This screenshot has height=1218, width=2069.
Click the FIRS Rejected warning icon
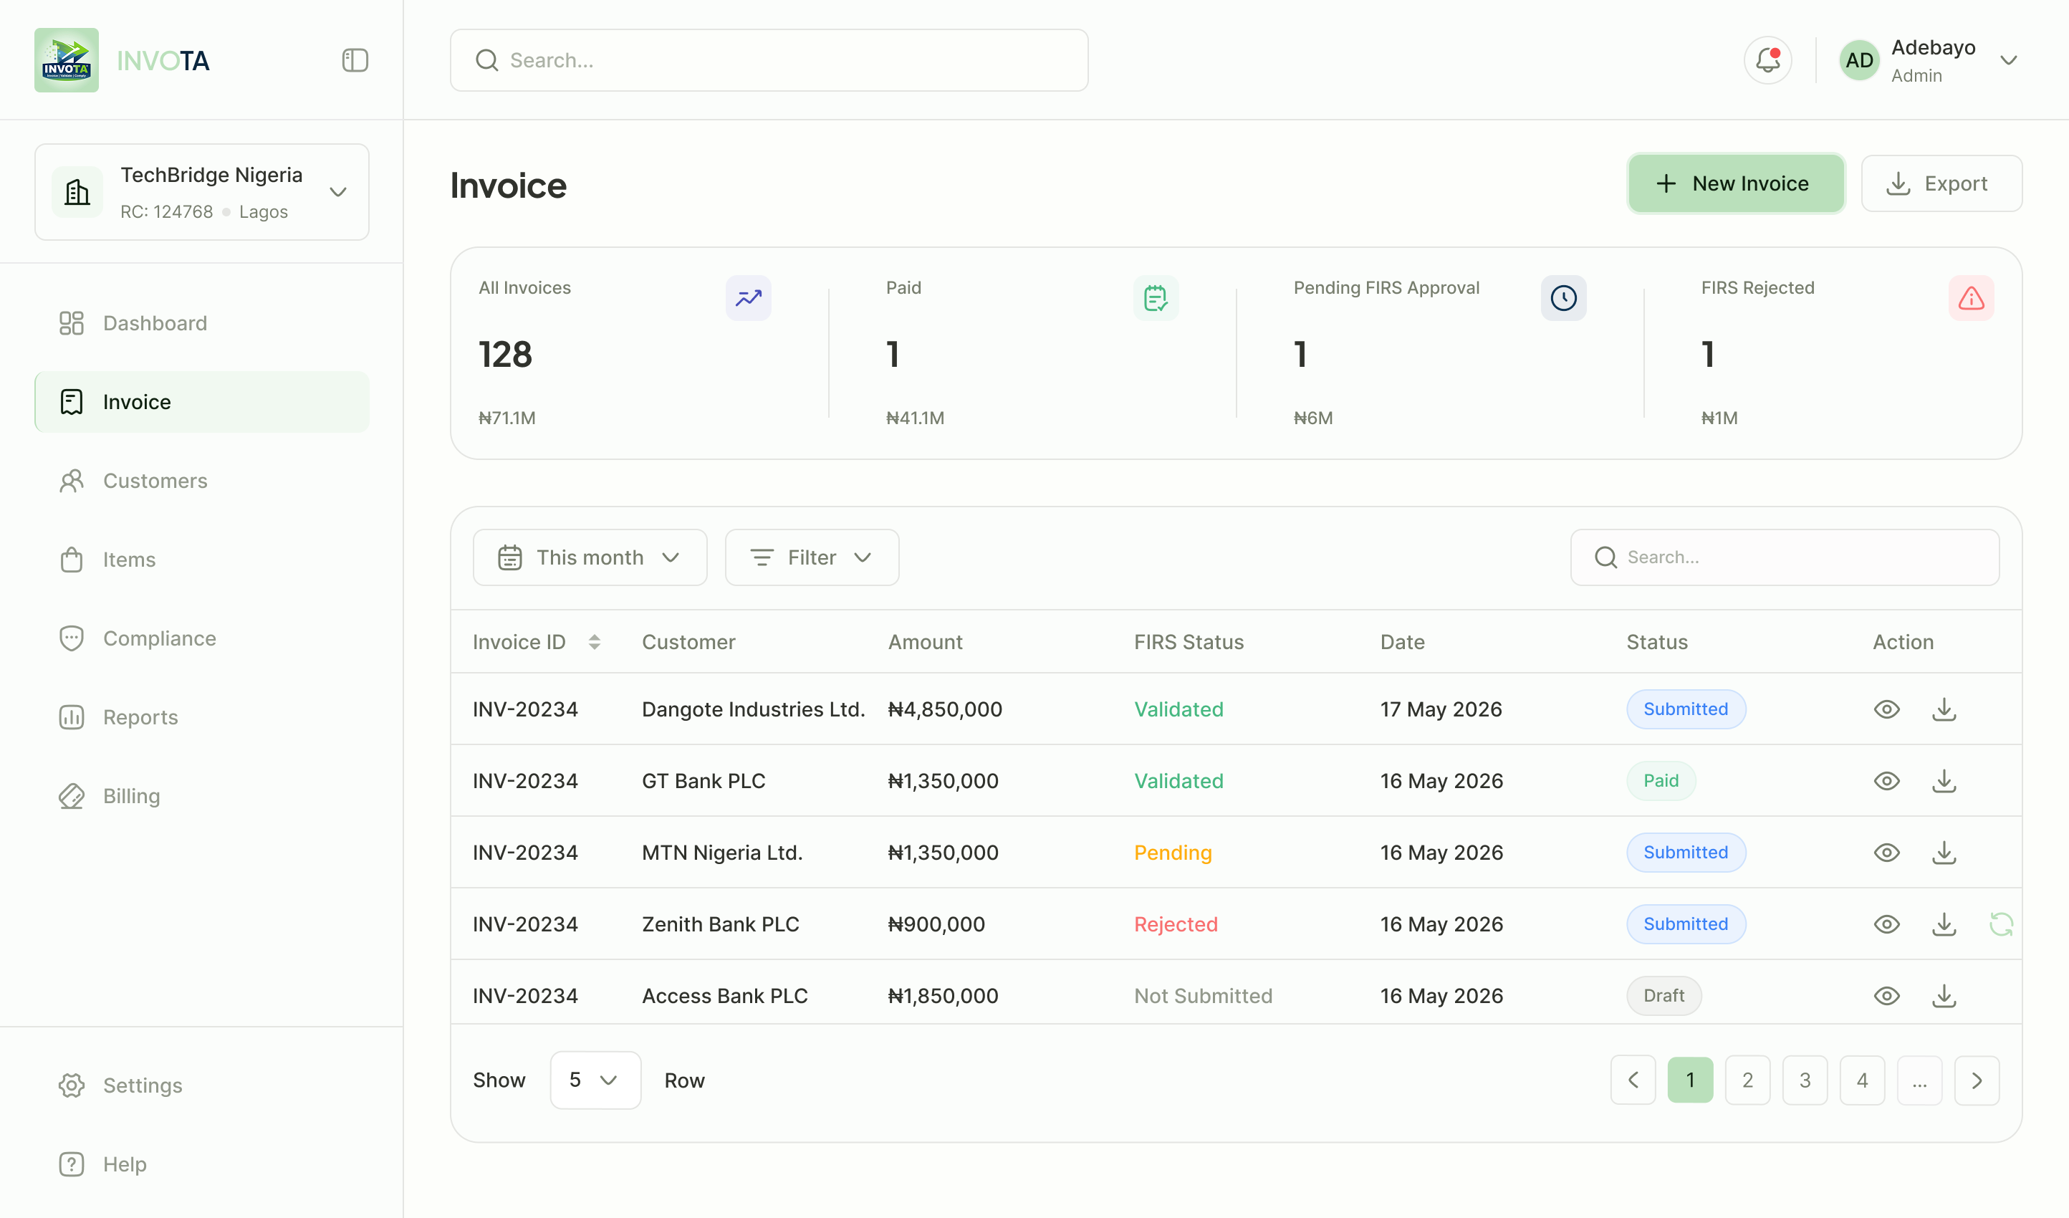(x=1972, y=298)
